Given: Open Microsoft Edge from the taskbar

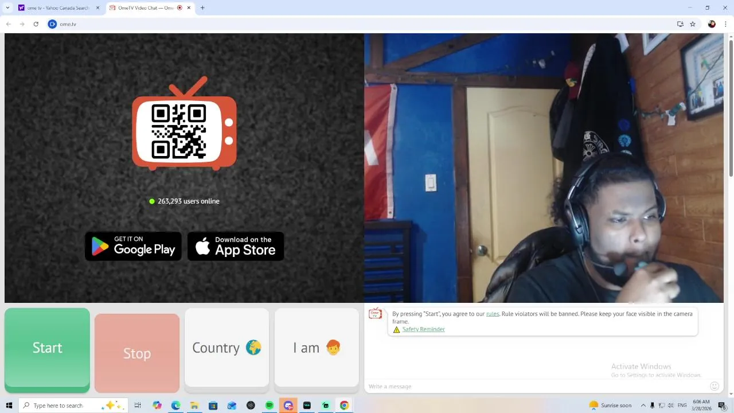Looking at the screenshot, I should 175,406.
